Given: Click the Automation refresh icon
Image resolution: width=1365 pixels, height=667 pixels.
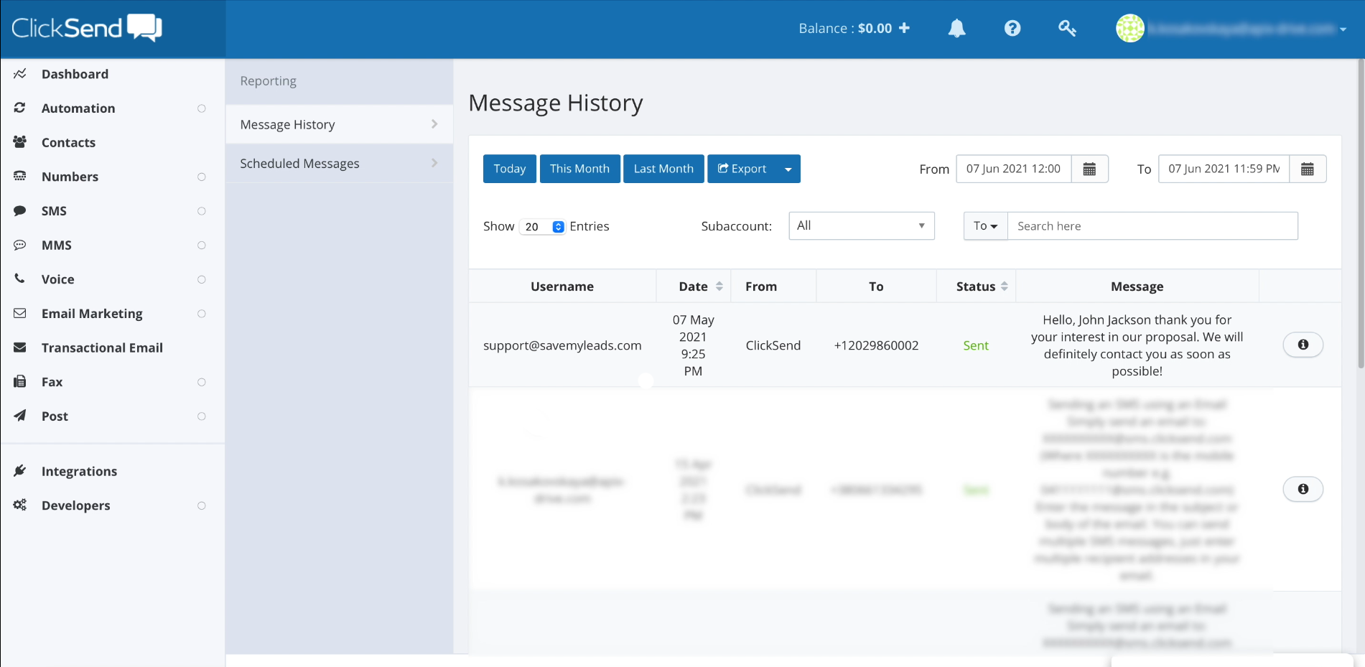Looking at the screenshot, I should [x=20, y=108].
